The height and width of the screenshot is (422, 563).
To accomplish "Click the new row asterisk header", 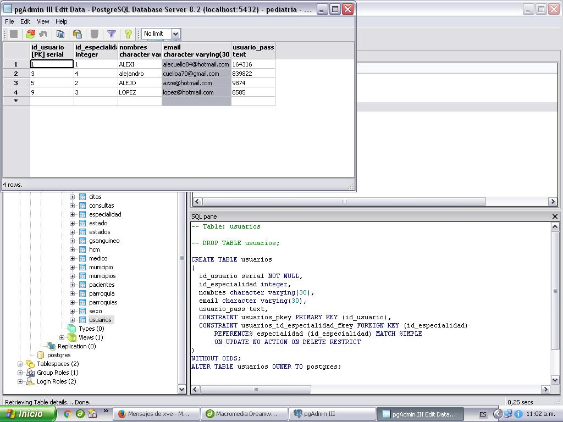I will point(16,101).
